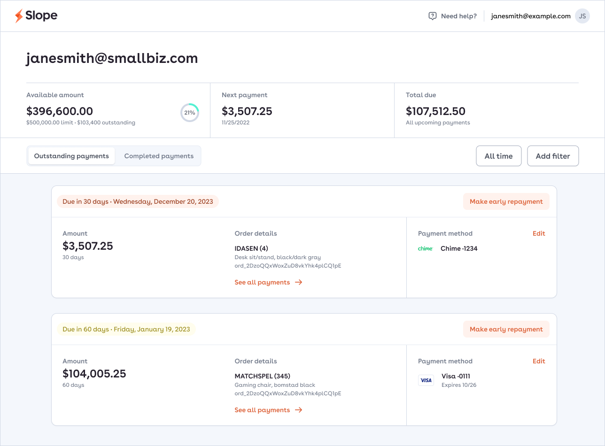
Task: Click the Due in 60 days badge
Action: pos(126,330)
